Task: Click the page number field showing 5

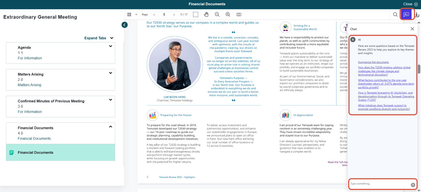Action: 164,15
